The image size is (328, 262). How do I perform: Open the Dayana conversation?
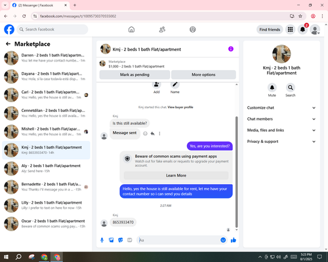46,77
